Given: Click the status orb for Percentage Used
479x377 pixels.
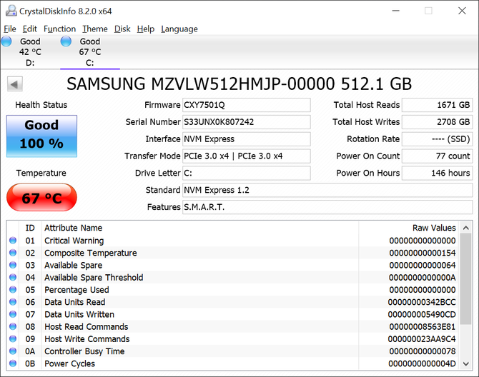Looking at the screenshot, I should click(13, 289).
